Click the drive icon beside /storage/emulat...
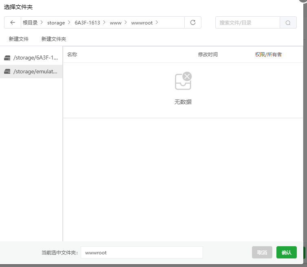This screenshot has width=307, height=267. [7, 71]
